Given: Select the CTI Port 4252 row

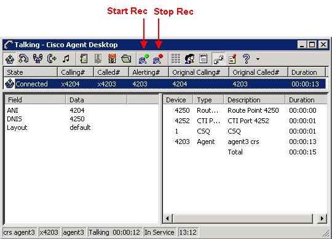Looking at the screenshot, I should click(245, 121).
